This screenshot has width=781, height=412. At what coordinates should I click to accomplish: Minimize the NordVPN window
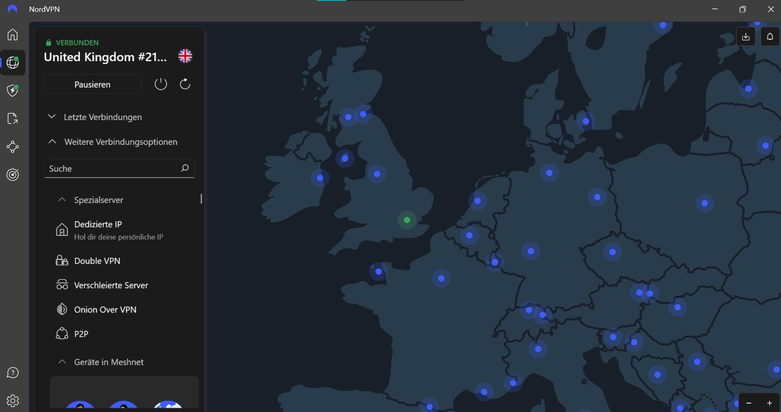coord(715,9)
